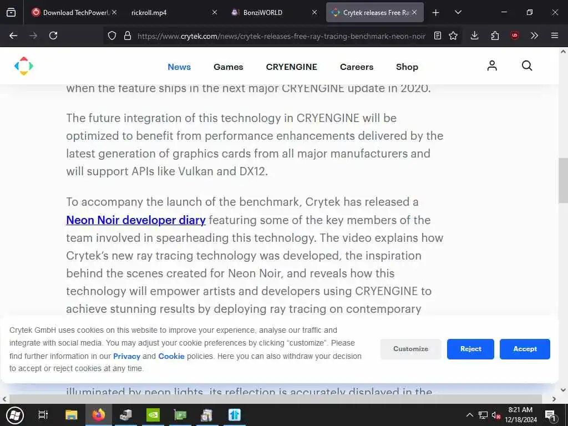Open the Privacy policy link

click(x=126, y=356)
